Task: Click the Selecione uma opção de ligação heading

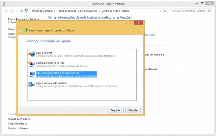Action: 48,41
